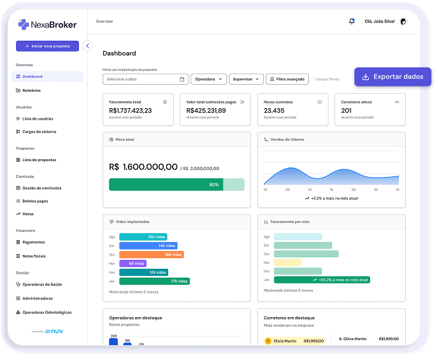
Task: Click the NexaBroker logo
Action: coord(48,25)
